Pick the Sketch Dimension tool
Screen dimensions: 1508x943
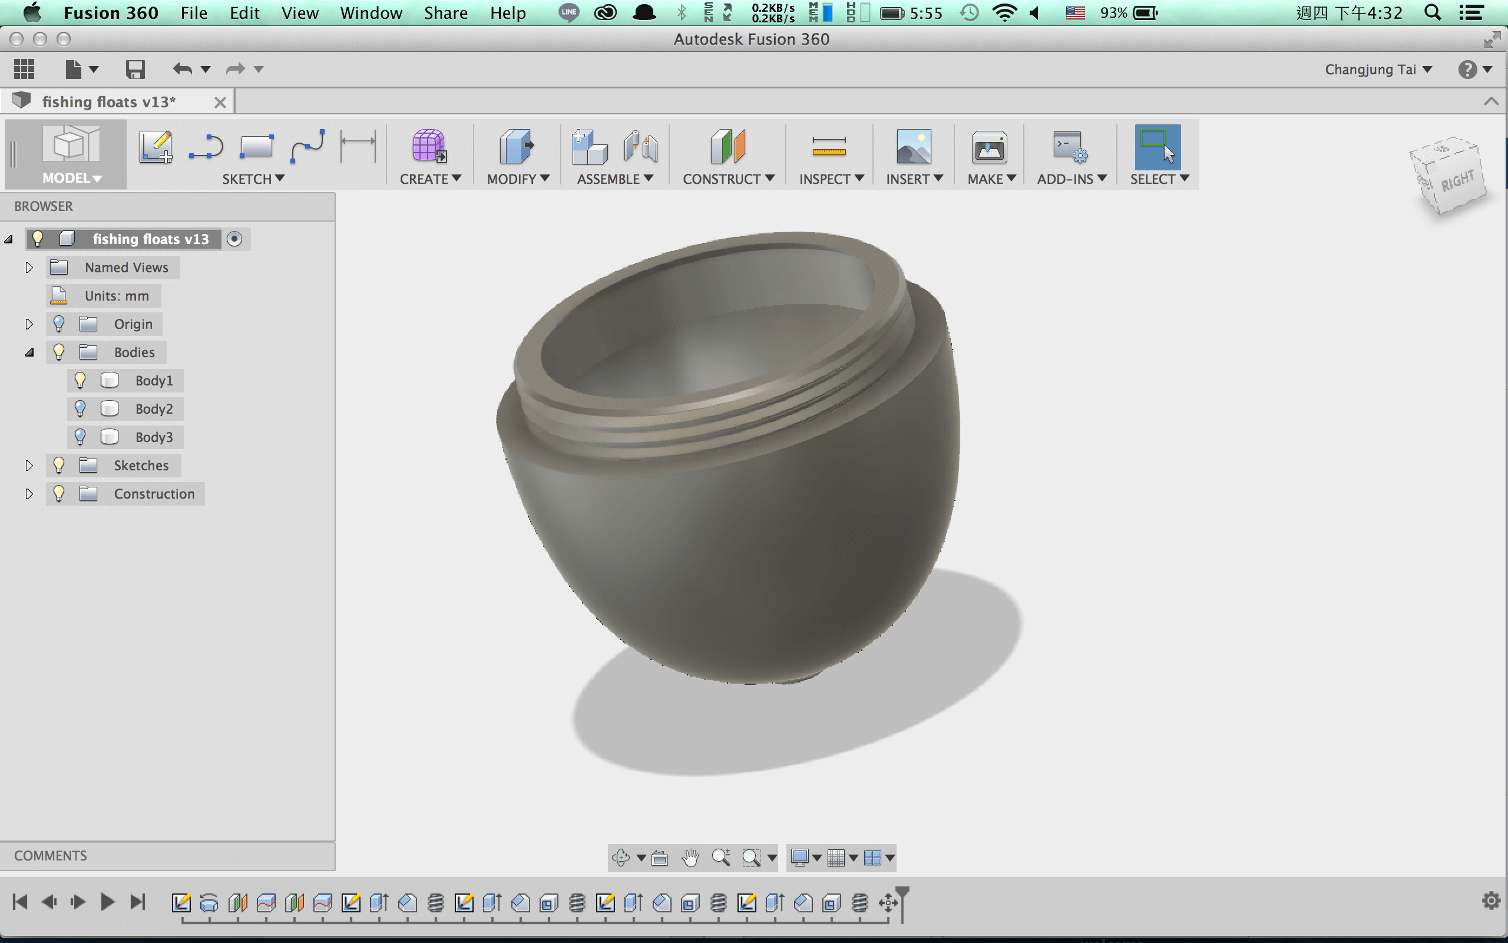pyautogui.click(x=358, y=147)
